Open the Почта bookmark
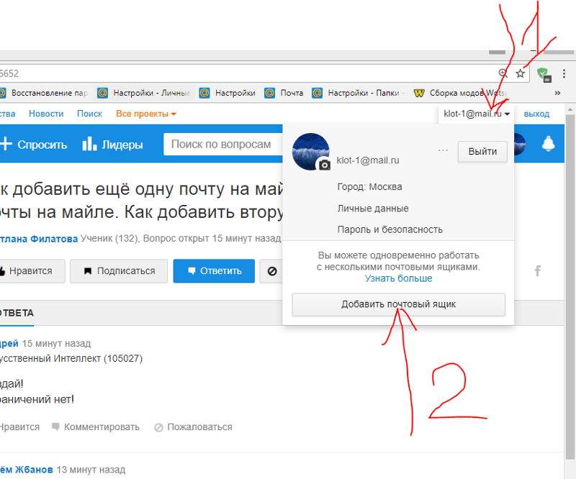576x479 pixels. [x=284, y=93]
